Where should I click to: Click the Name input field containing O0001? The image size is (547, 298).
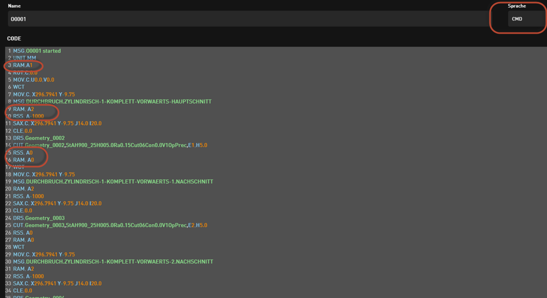tap(248, 19)
